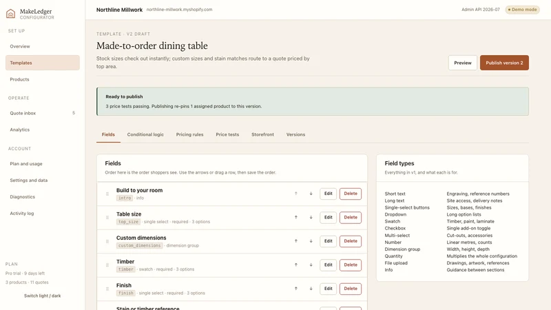Edit the Timber field
This screenshot has width=551, height=310.
[x=329, y=265]
